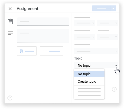Click the info circle icon
The height and width of the screenshot is (109, 124).
[114, 89]
